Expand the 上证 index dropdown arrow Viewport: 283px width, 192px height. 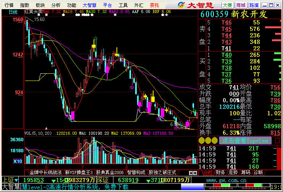coord(16,180)
